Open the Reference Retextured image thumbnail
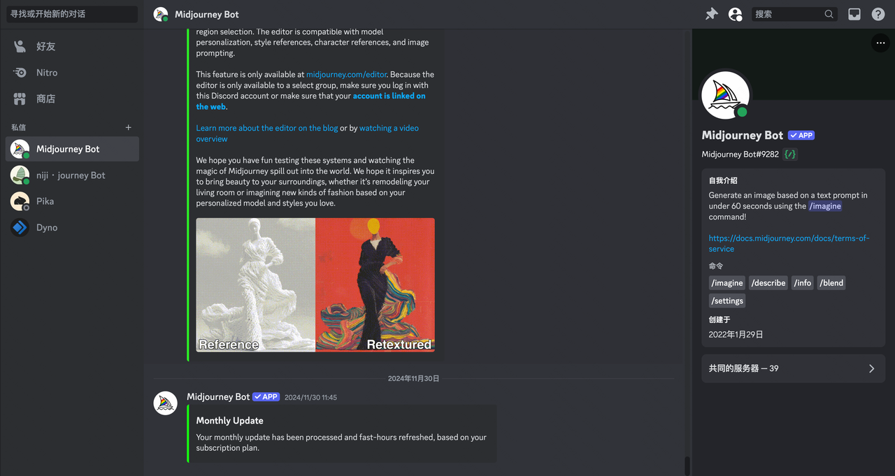 tap(315, 284)
